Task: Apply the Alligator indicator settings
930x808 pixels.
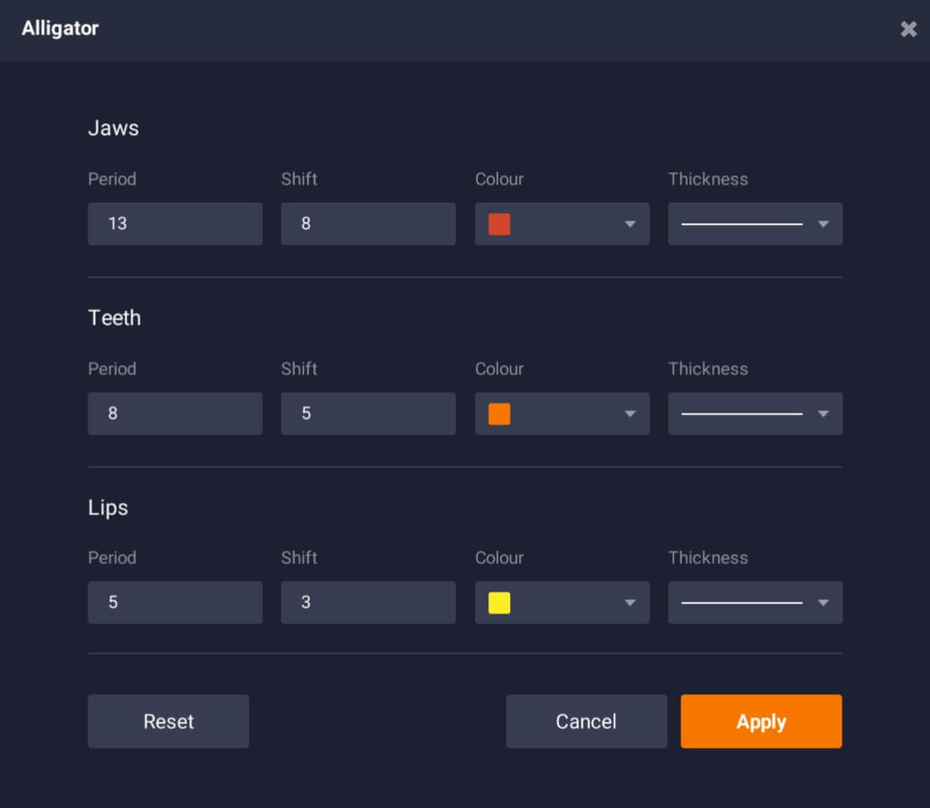Action: coord(760,722)
